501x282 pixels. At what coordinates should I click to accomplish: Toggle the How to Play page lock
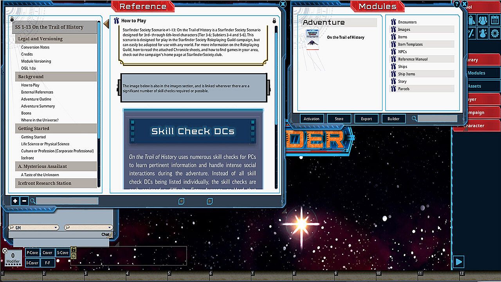click(x=274, y=21)
